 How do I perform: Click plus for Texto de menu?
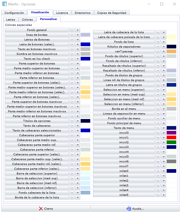[164, 128]
